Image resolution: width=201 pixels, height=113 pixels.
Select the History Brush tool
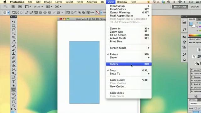tap(14, 57)
